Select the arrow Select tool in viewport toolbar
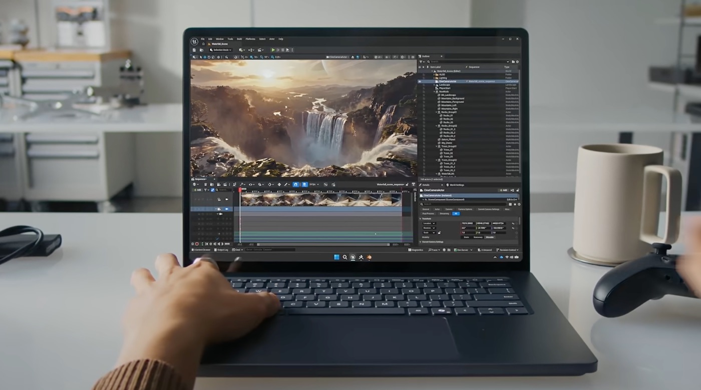Viewport: 701px width, 390px height. pyautogui.click(x=201, y=57)
